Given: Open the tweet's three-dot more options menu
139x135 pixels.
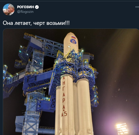Looking at the screenshot, I should tap(137, 7).
